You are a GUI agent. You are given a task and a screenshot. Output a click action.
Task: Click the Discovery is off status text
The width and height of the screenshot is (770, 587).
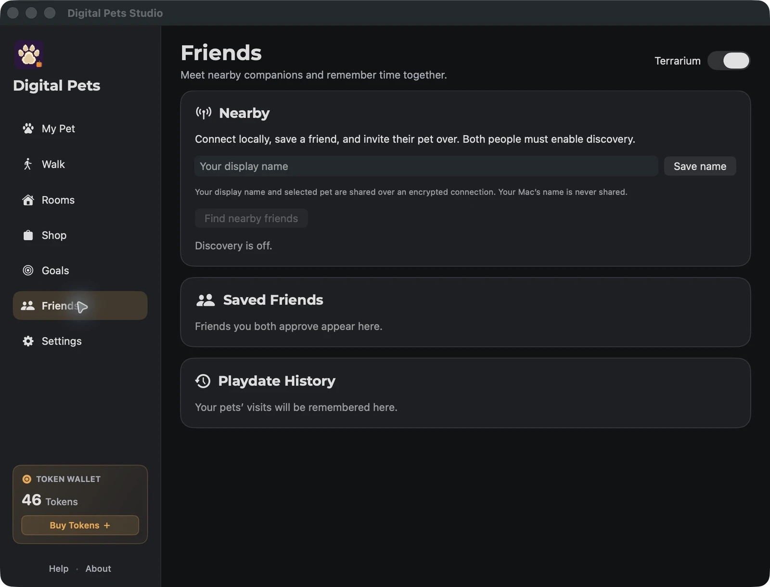pos(233,246)
